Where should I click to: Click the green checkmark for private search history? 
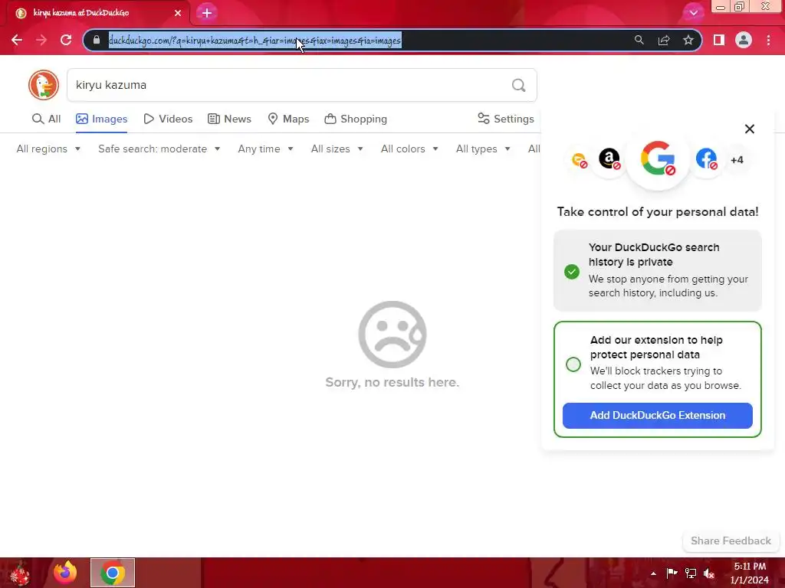coord(572,272)
